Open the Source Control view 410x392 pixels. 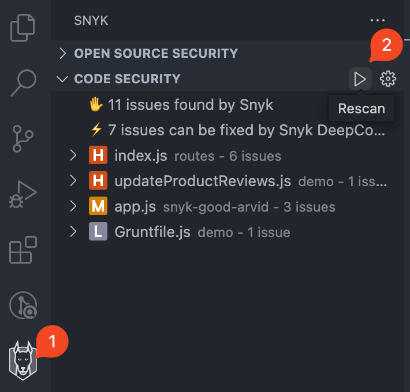pos(24,138)
